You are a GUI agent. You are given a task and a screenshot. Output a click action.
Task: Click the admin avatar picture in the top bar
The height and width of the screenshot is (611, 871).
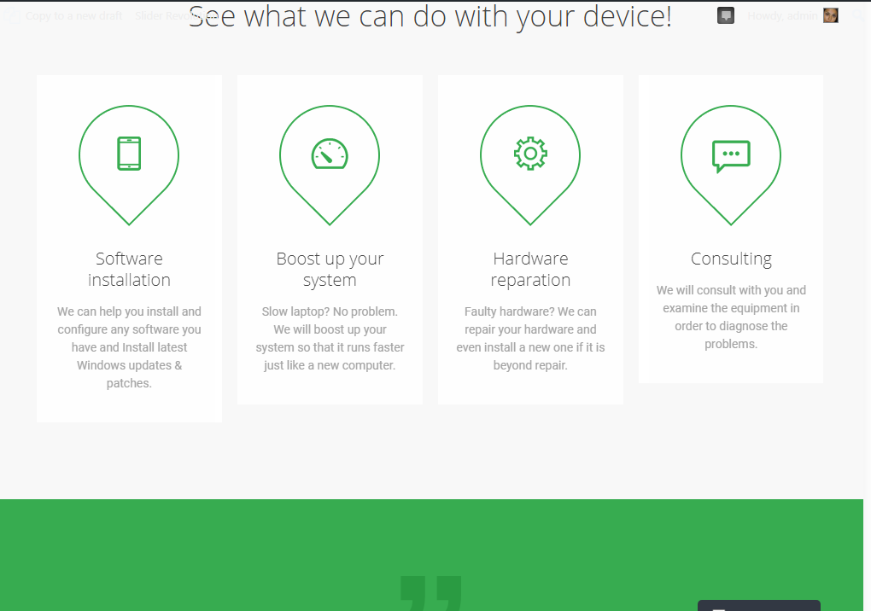click(x=831, y=15)
